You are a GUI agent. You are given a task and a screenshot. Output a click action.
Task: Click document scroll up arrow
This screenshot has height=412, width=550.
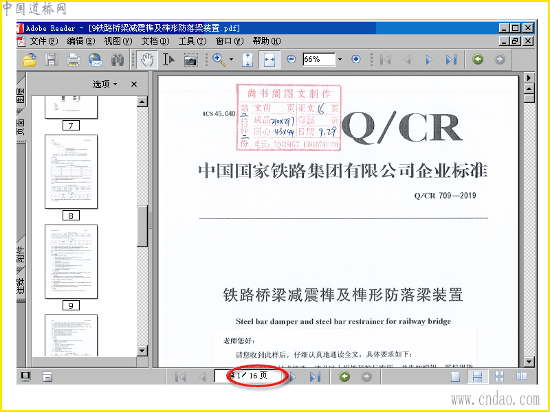click(x=529, y=89)
